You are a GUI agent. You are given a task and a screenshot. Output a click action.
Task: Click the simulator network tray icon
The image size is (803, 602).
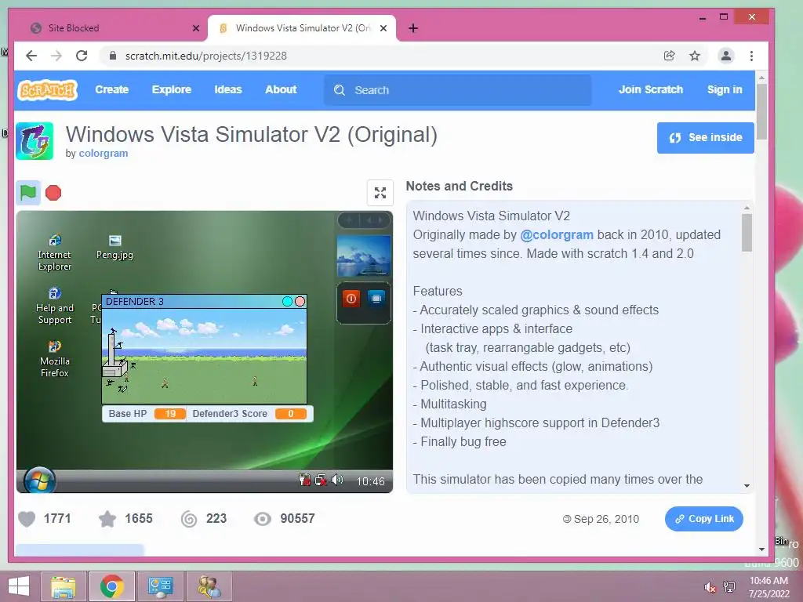click(321, 481)
